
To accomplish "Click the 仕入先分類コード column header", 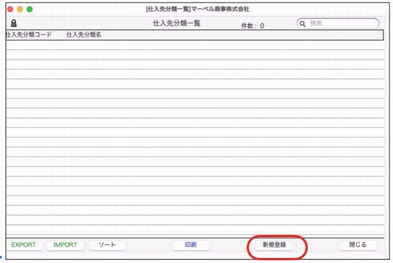I will tap(28, 35).
